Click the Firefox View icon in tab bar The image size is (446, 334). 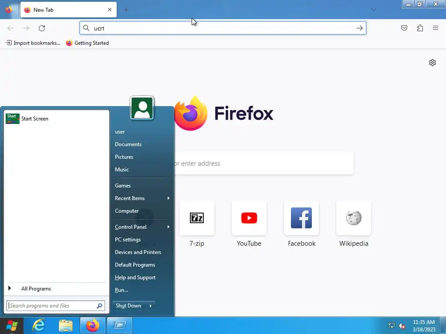pyautogui.click(x=9, y=10)
